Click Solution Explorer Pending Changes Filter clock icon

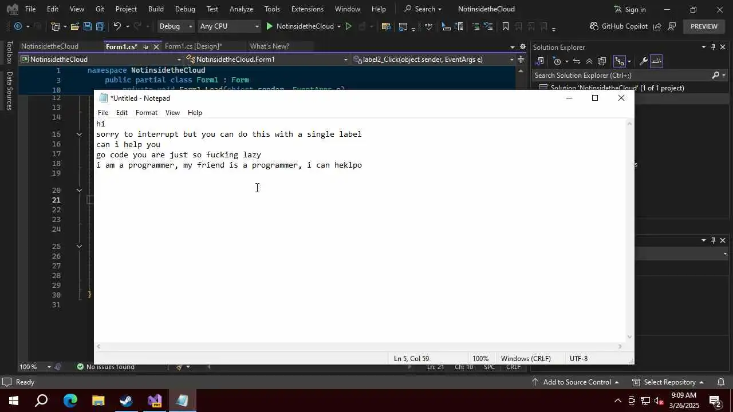557,61
